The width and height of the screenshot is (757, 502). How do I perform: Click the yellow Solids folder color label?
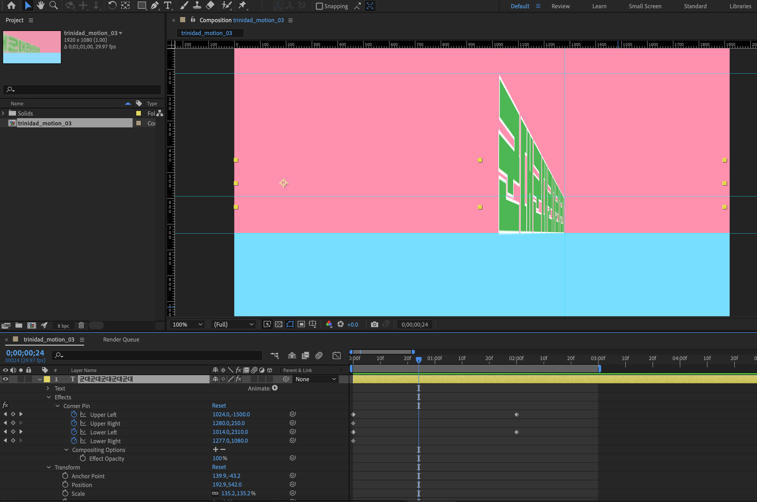139,113
